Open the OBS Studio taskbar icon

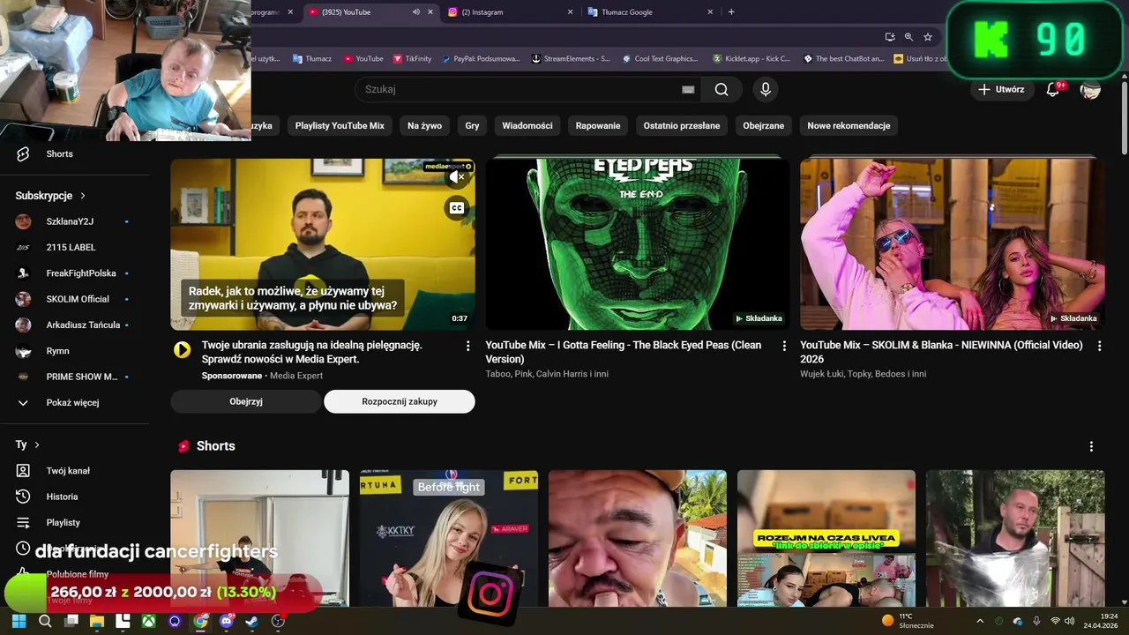278,621
